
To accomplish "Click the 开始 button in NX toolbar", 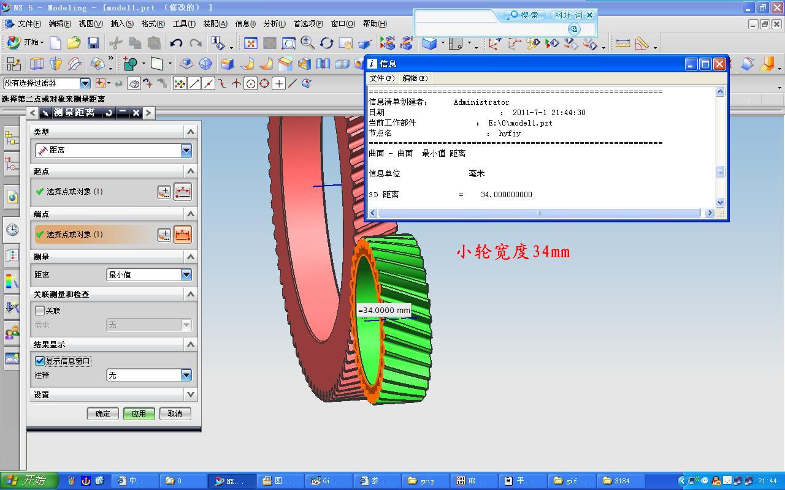I will pos(26,42).
